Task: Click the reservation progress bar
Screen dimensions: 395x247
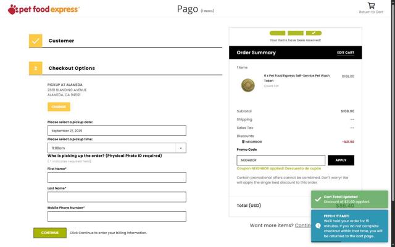Action: [x=296, y=33]
